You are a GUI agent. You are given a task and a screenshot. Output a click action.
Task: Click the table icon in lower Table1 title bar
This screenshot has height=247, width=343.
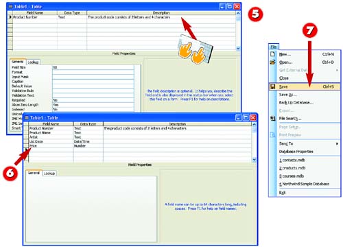(x=27, y=118)
